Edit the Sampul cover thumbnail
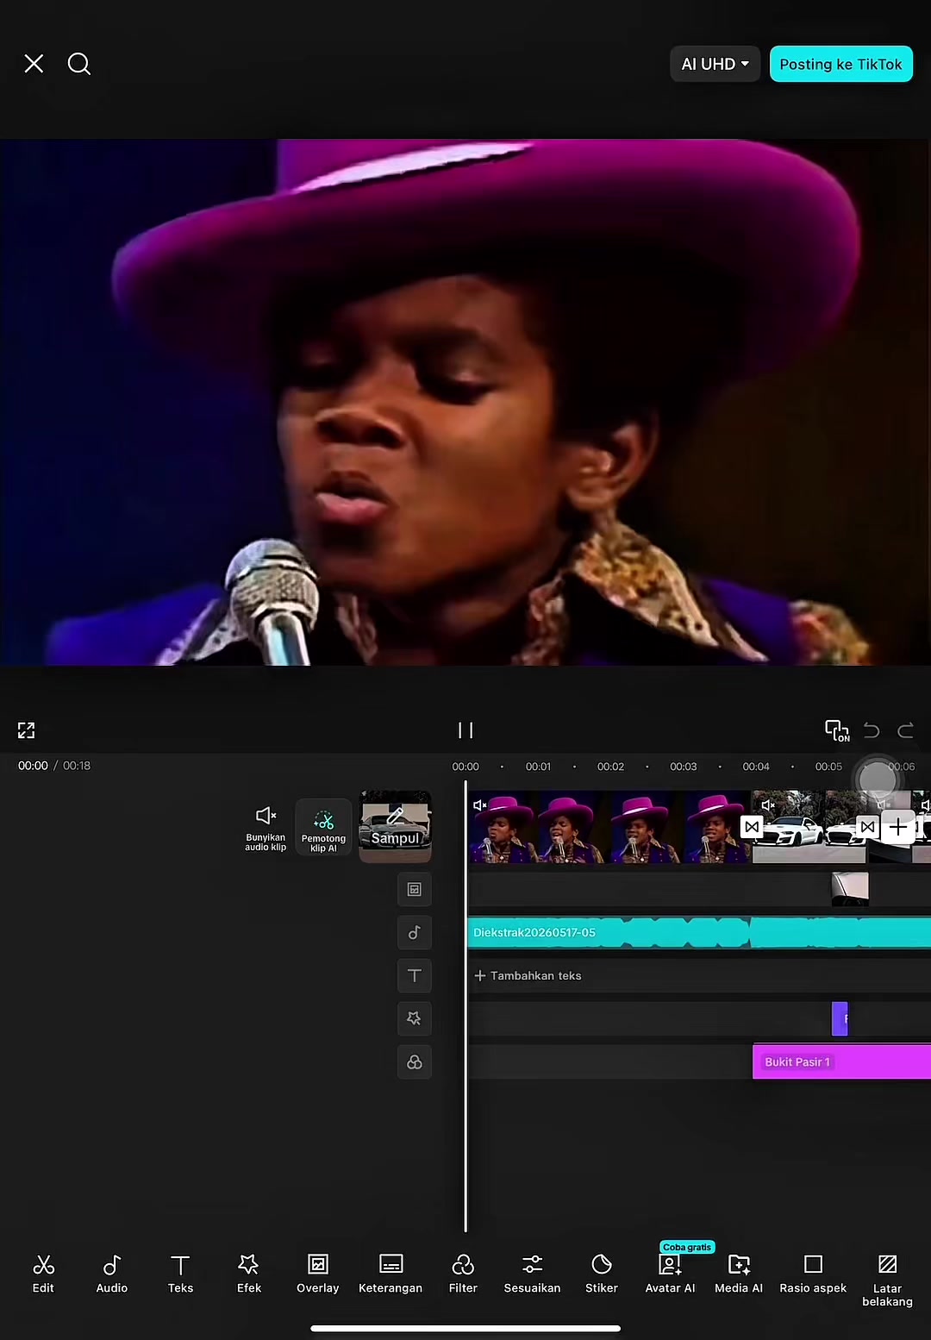The width and height of the screenshot is (931, 1340). (395, 826)
